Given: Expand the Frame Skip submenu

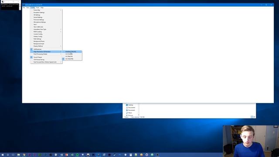Looking at the screenshot, I should coord(46,10).
